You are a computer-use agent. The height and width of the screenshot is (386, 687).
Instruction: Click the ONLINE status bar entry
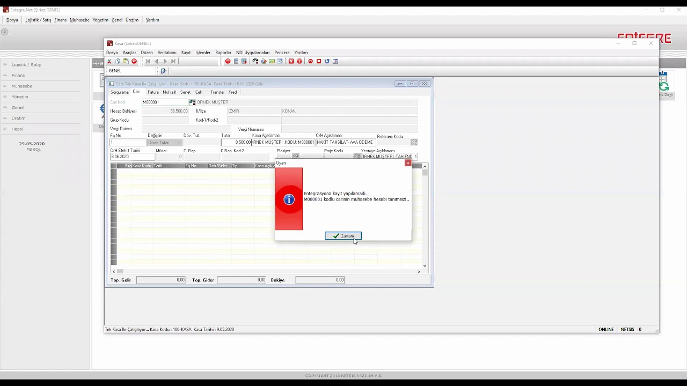[606, 330]
